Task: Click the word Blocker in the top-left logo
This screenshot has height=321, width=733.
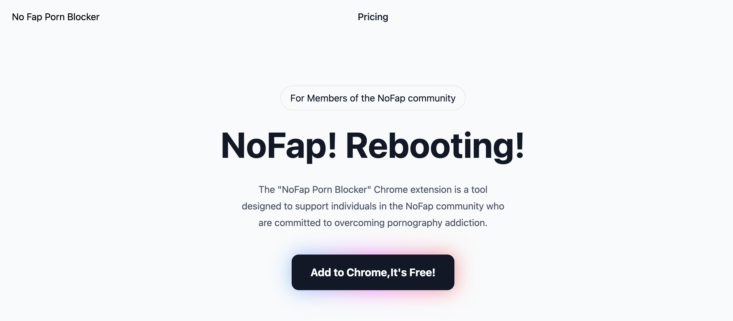Action: coord(83,17)
